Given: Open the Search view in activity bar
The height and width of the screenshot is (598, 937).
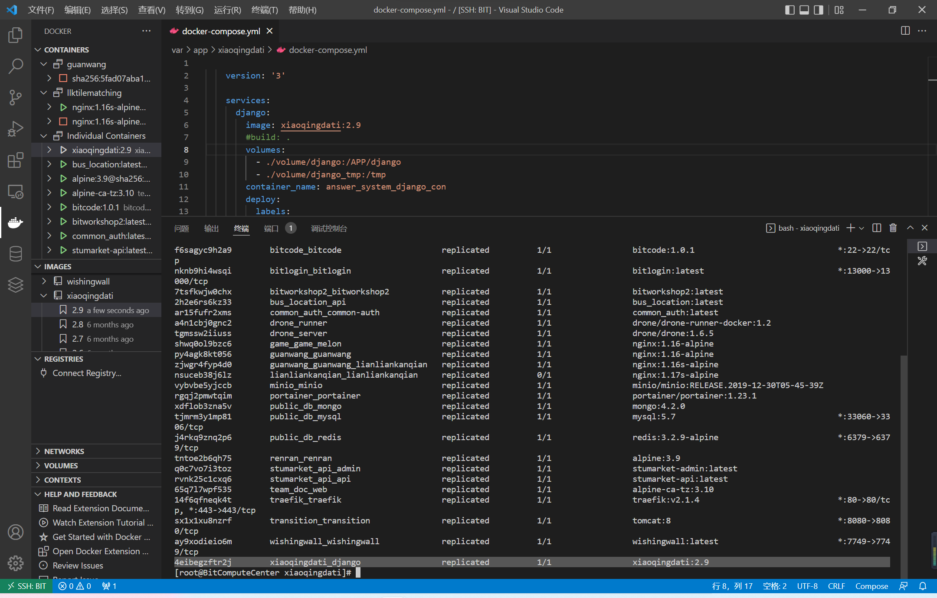Looking at the screenshot, I should 16,66.
